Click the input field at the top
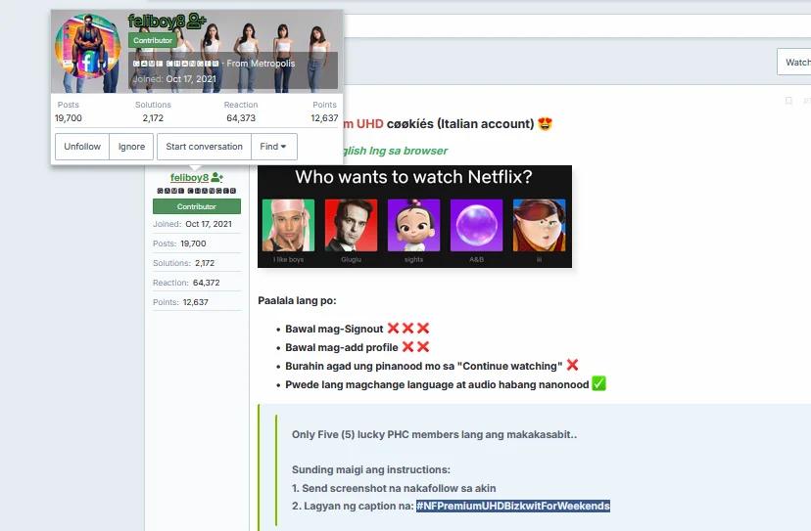 point(577,25)
